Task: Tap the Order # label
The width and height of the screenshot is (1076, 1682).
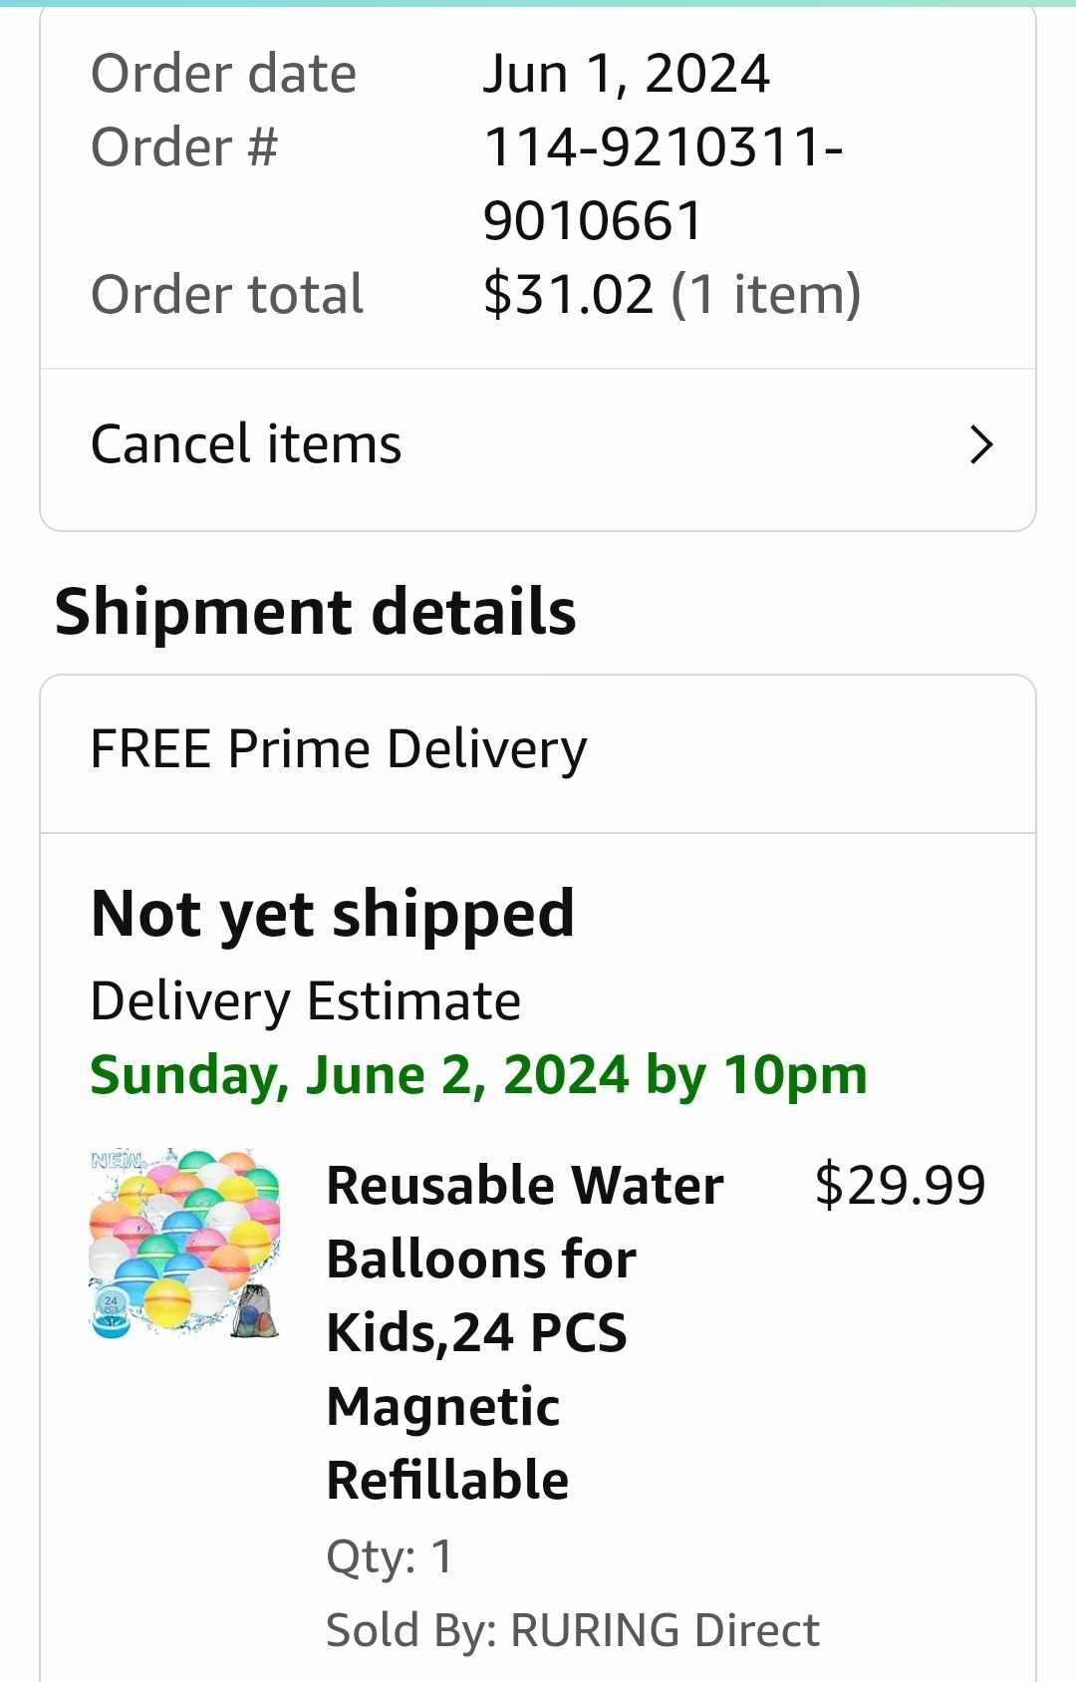Action: [184, 147]
